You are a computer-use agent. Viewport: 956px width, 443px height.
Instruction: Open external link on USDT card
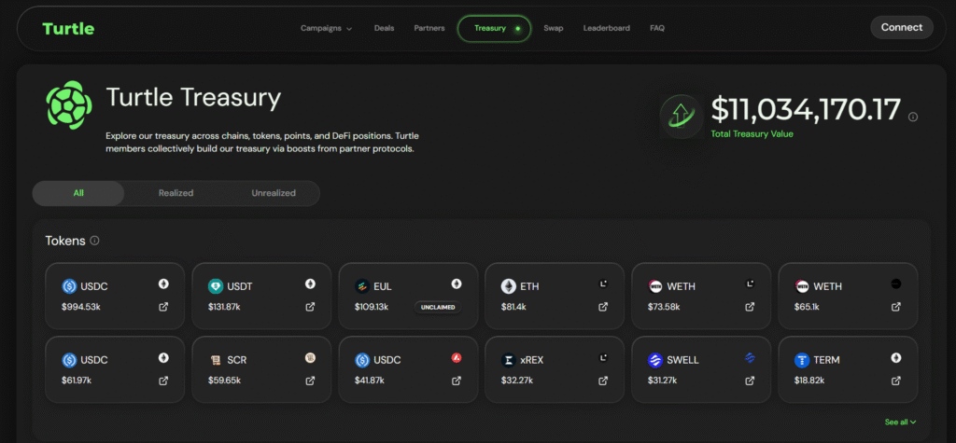click(310, 307)
